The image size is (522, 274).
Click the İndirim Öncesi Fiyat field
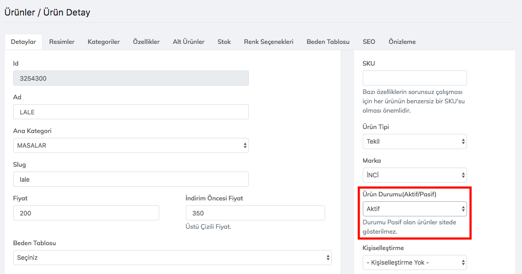coord(255,213)
